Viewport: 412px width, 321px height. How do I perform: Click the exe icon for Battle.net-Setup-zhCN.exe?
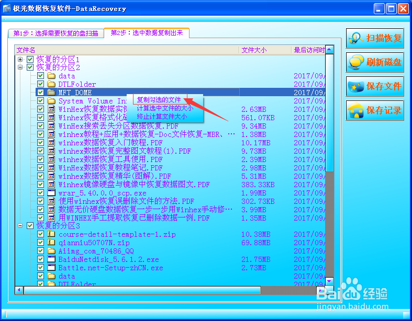click(51, 268)
